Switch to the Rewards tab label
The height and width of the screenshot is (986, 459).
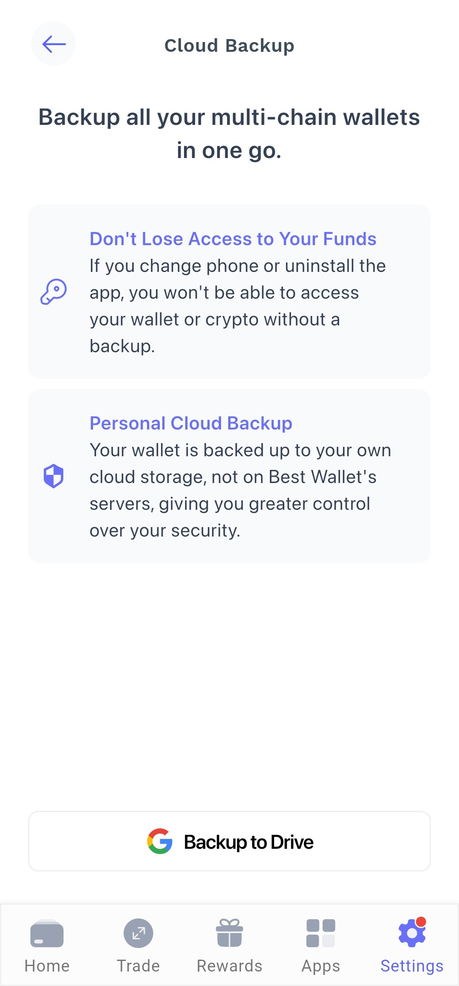tap(229, 966)
